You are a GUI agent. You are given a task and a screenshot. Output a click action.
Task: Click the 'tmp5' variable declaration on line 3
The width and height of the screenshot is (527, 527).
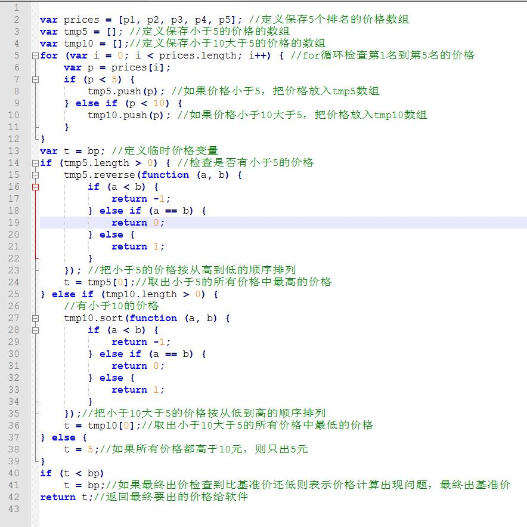tap(76, 32)
